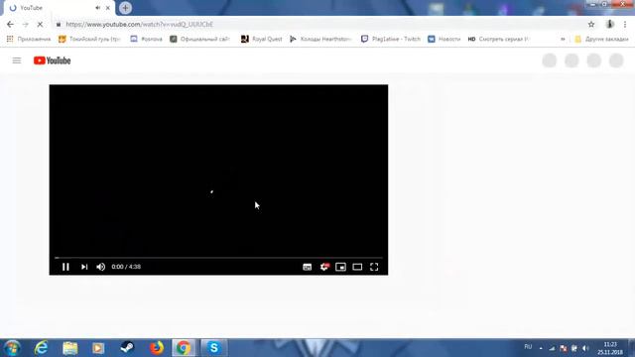Open the Смотреть сериал bookmark
Image resolution: width=635 pixels, height=357 pixels.
pos(498,39)
